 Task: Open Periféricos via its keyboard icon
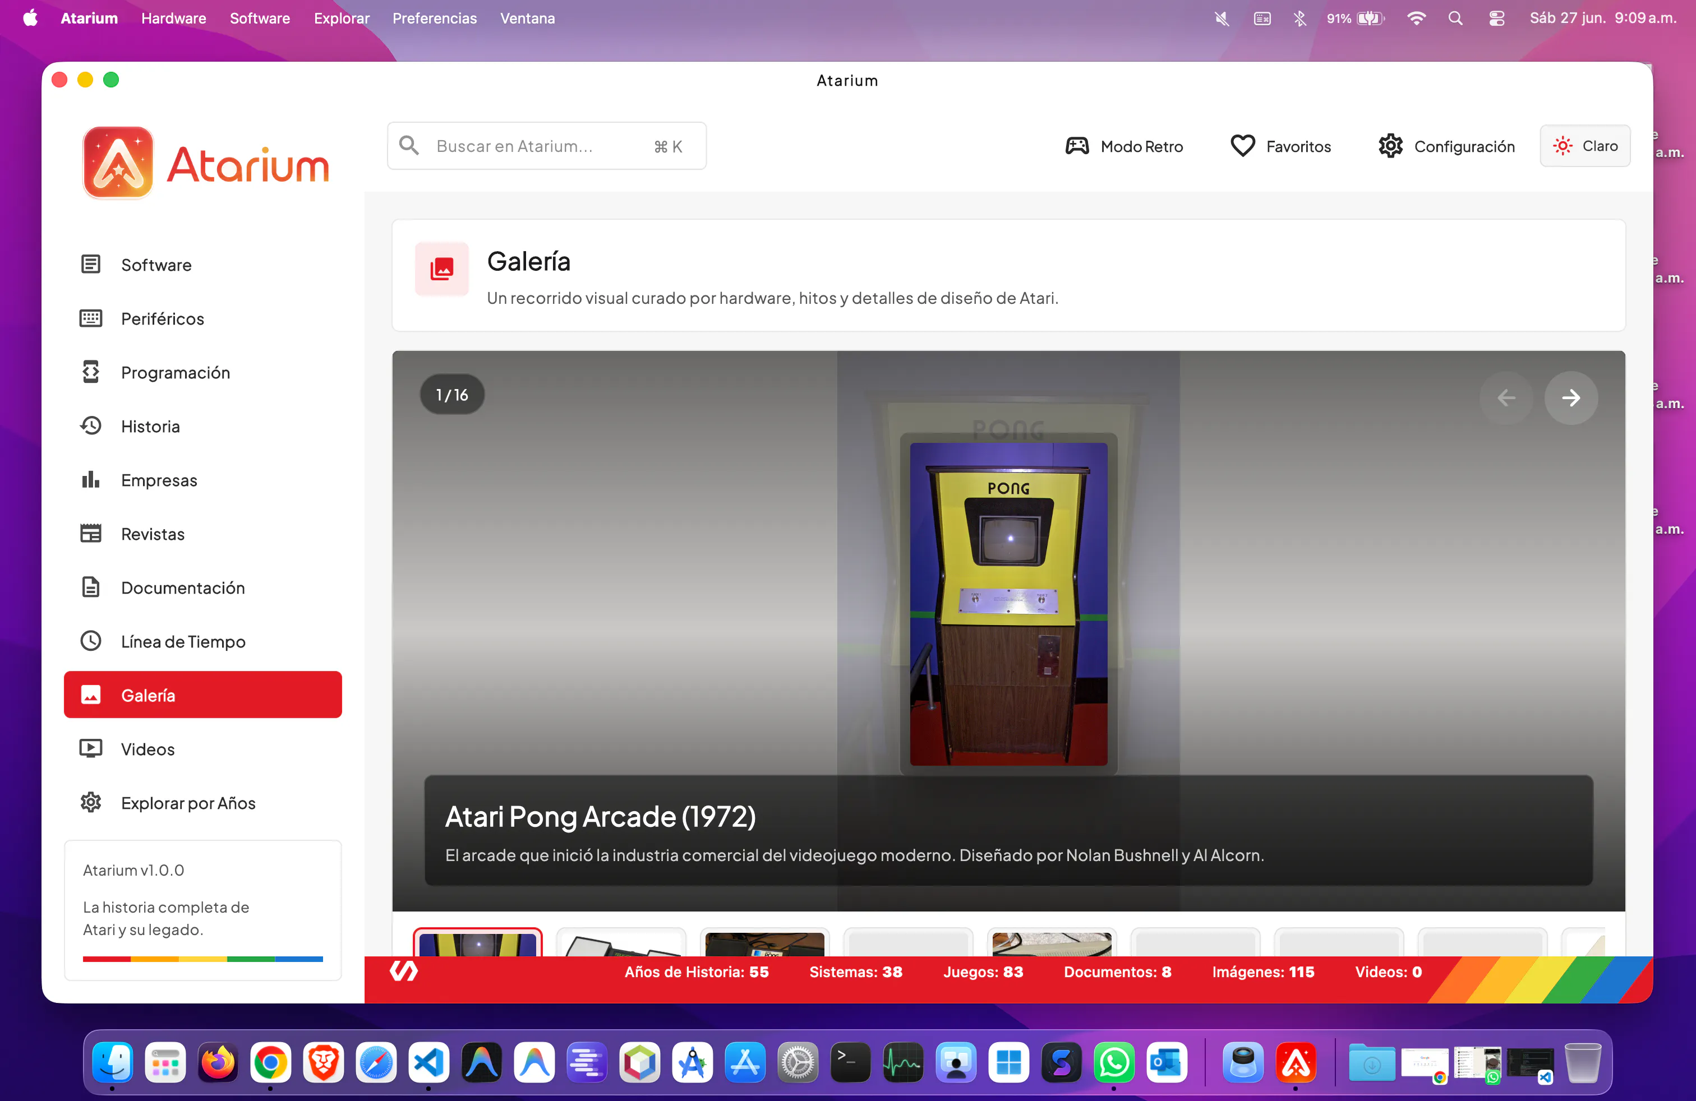90,318
